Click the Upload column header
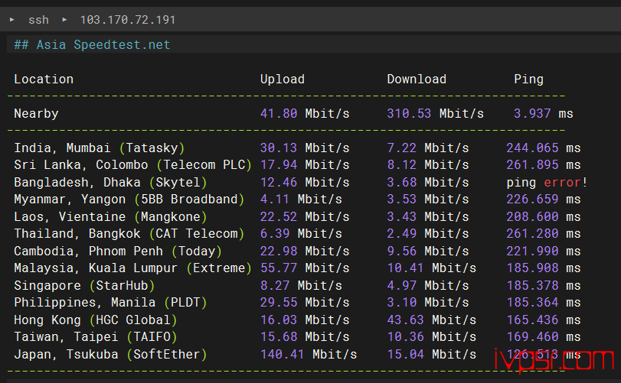 click(x=282, y=79)
